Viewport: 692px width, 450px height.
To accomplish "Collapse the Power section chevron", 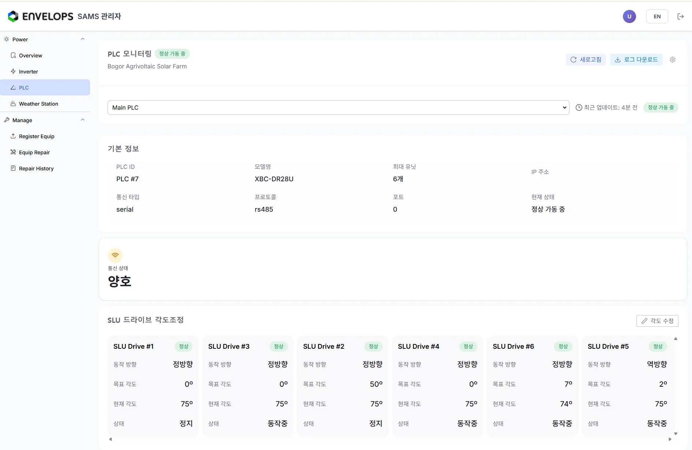I will (83, 39).
